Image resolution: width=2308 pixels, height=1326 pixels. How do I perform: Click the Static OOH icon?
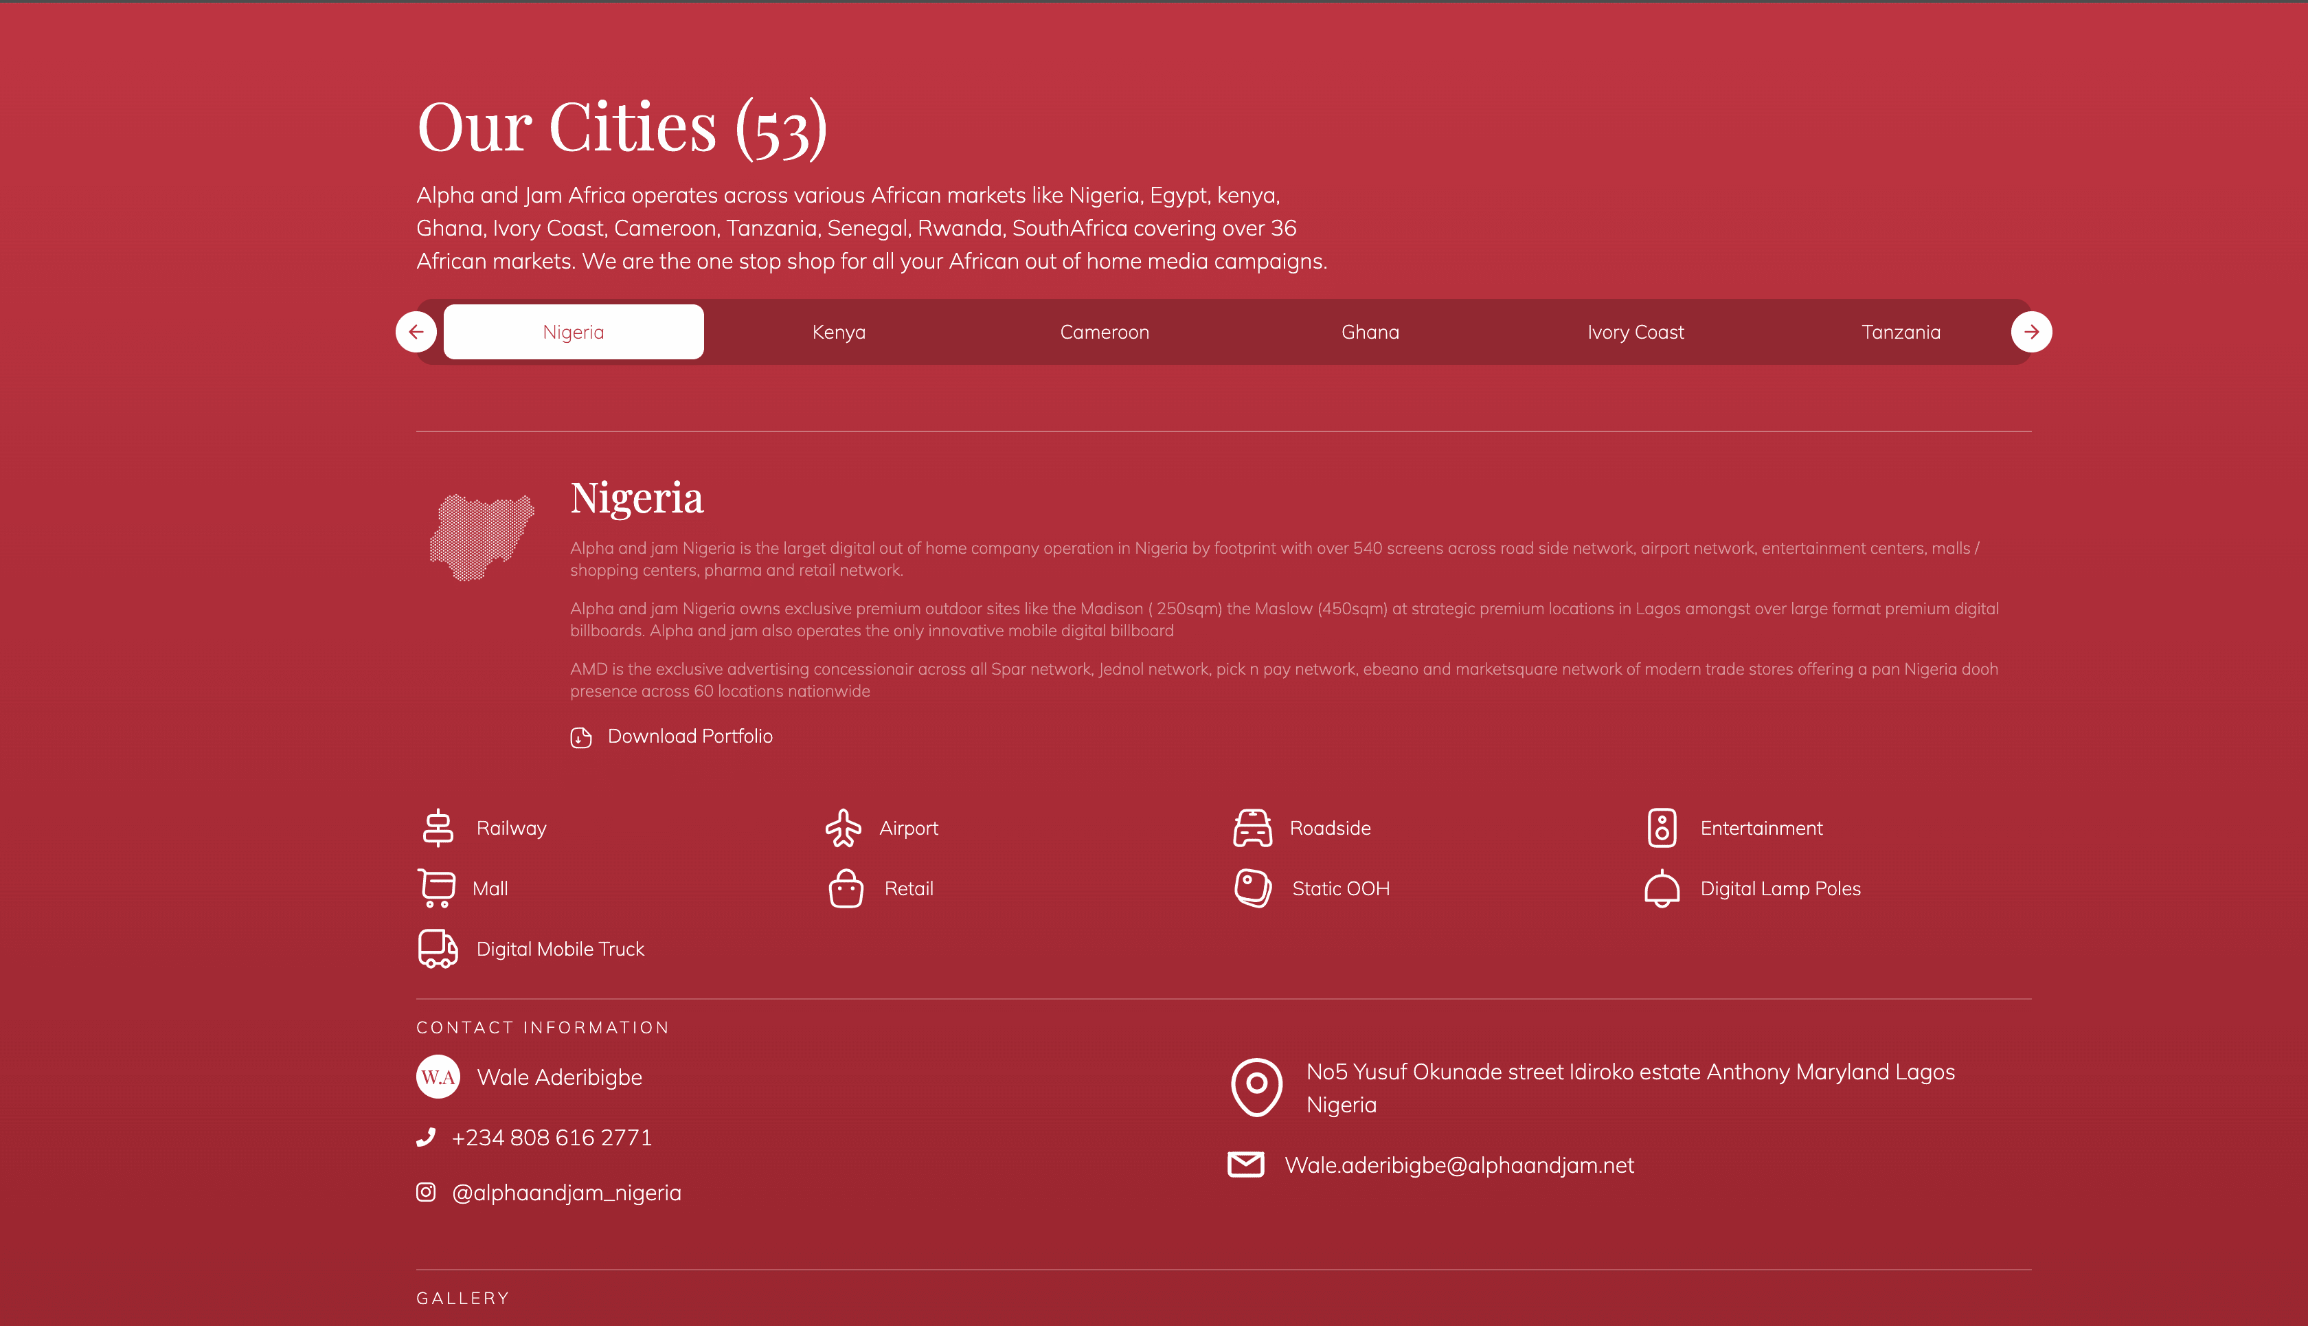(1254, 888)
